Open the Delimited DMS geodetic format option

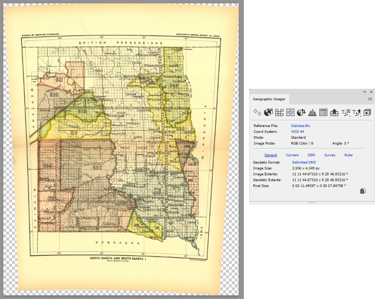[x=304, y=162]
